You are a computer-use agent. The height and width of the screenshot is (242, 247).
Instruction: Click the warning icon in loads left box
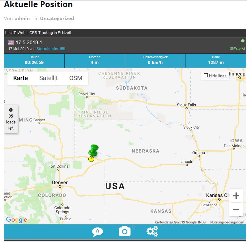11,110
